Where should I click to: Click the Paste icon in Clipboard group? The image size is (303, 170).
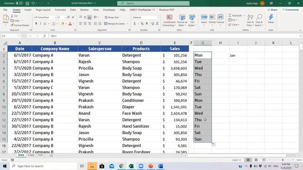[6, 18]
